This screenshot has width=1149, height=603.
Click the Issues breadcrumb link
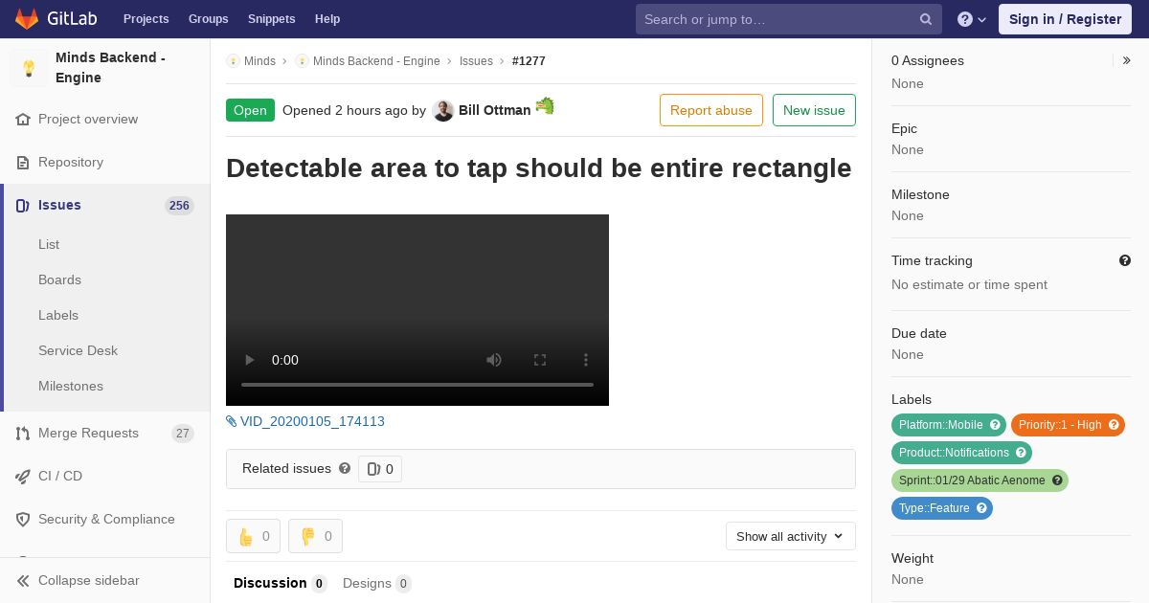pyautogui.click(x=476, y=61)
